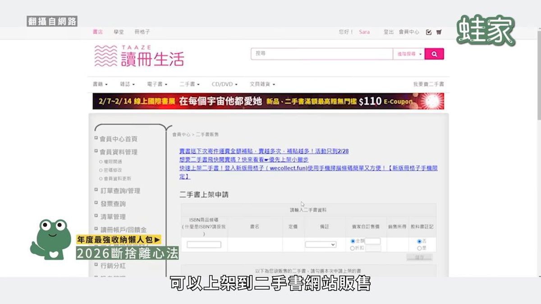Image resolution: width=541 pixels, height=304 pixels.
Task: Select the 折扣 radio button
Action: 353,248
